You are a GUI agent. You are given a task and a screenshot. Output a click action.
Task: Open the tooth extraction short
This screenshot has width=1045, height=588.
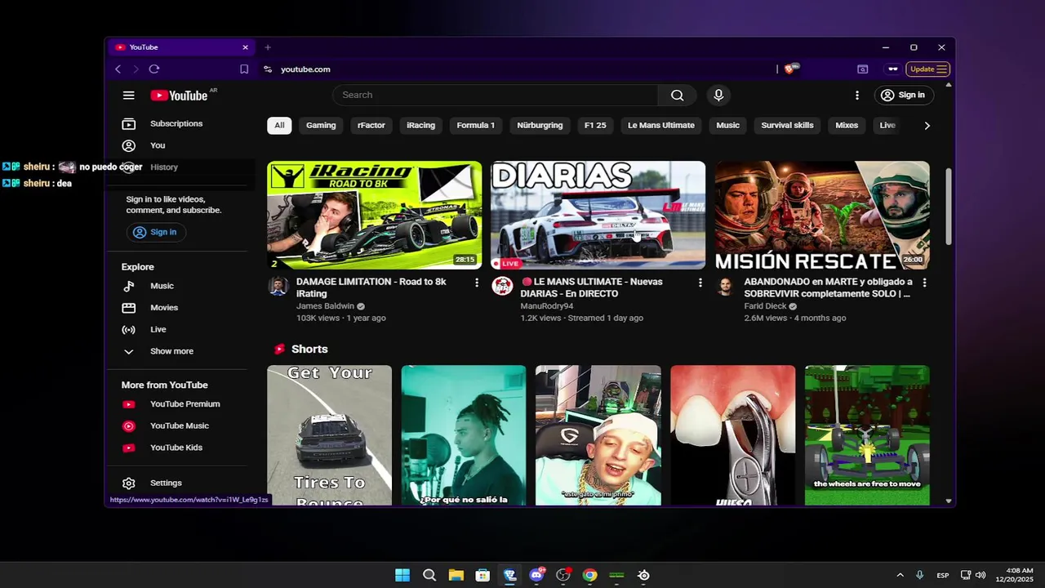[733, 435]
